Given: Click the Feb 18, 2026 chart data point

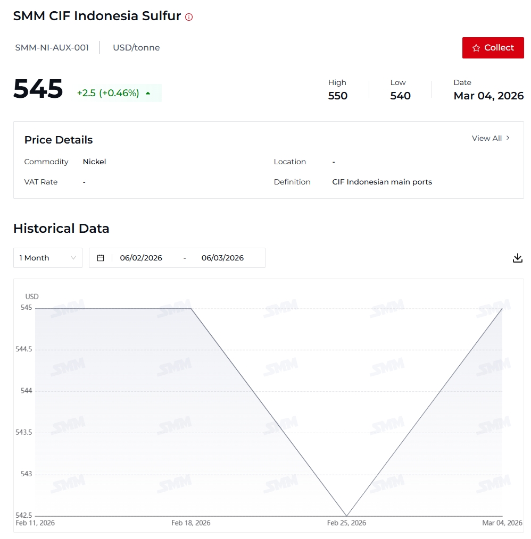Looking at the screenshot, I should (x=190, y=308).
